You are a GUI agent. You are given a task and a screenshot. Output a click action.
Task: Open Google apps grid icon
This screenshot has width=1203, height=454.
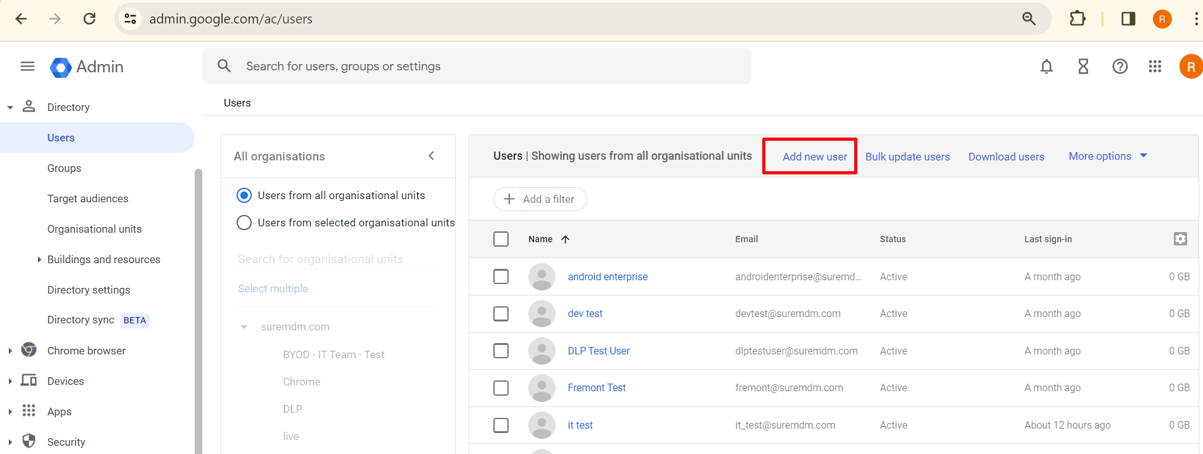coord(1155,67)
